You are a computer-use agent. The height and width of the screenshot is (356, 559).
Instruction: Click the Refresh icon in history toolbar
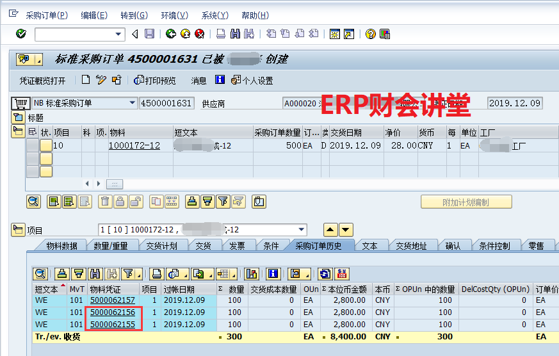coord(325,274)
